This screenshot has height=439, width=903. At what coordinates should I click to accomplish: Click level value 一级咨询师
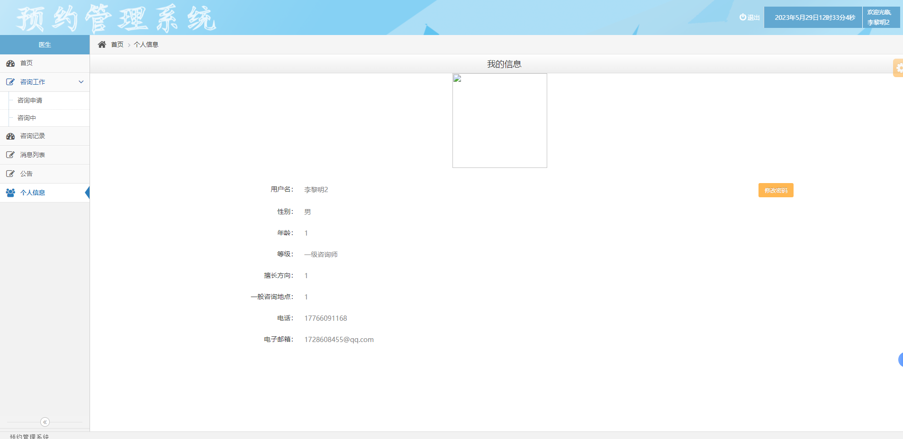[x=321, y=255]
